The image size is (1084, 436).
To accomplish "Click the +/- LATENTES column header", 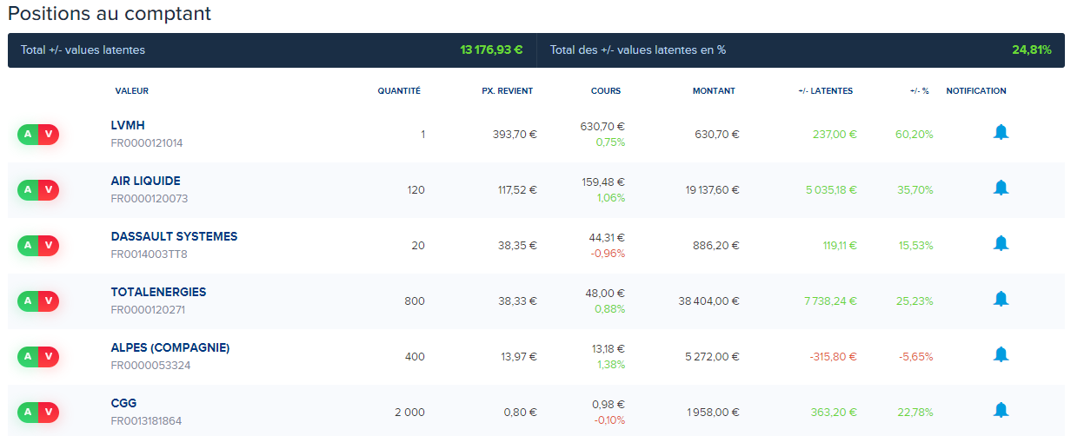I will [825, 91].
